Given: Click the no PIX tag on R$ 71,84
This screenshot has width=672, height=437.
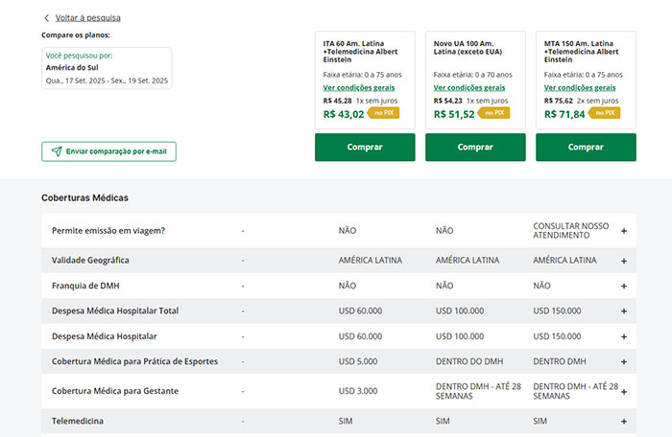Looking at the screenshot, I should [604, 113].
